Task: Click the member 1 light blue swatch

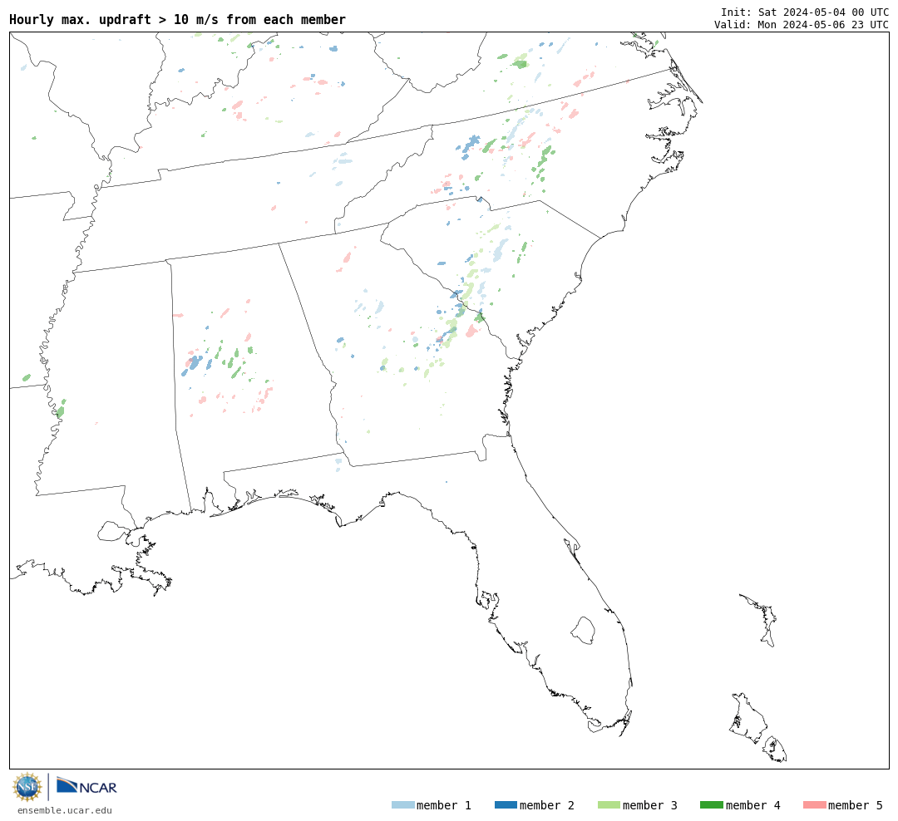Action: coord(402,805)
